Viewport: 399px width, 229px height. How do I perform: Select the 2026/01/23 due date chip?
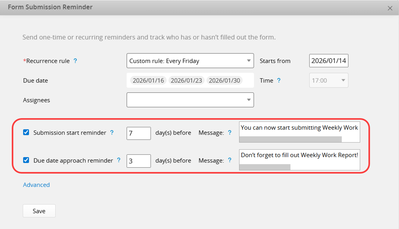pyautogui.click(x=186, y=81)
